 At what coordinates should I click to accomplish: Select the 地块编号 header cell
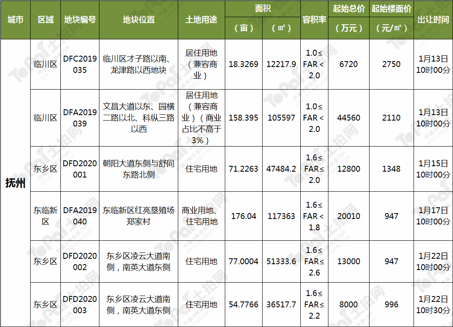tap(80, 19)
